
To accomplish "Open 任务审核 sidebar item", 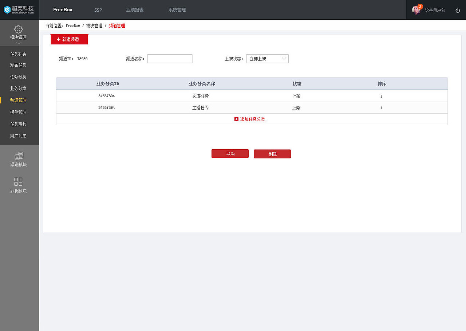I will [18, 125].
